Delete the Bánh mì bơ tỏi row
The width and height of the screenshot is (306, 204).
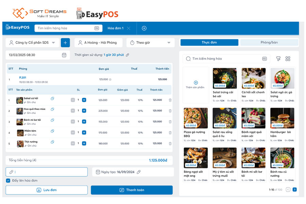click(170, 122)
